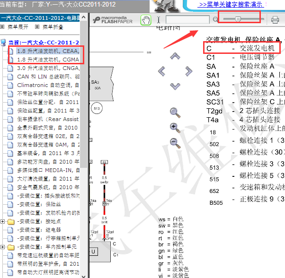The image size is (285, 278).
Task: Expand the -安装位置: 接地点 folder plus box
Action: pyautogui.click(x=2, y=221)
